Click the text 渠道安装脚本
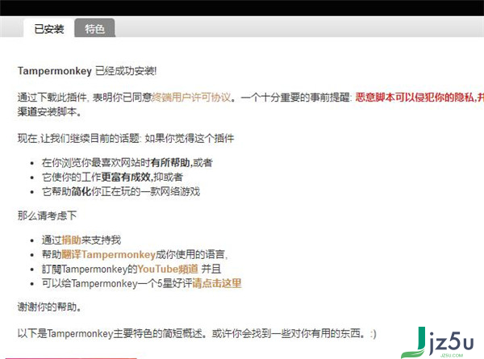 coord(50,112)
